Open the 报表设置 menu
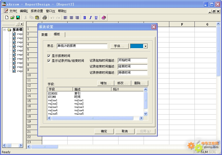The image size is (222, 155). tap(37, 11)
